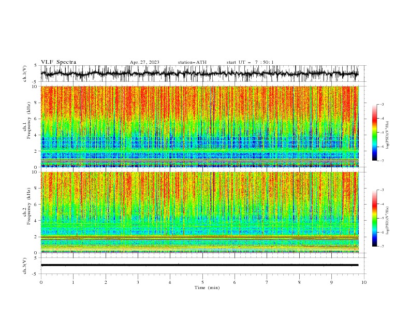The width and height of the screenshot is (410, 317).
Task: Click the ch.1 colorbar log(PSD) label
Action: click(387, 135)
